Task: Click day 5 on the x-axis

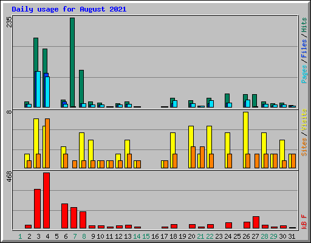Action: click(56, 236)
